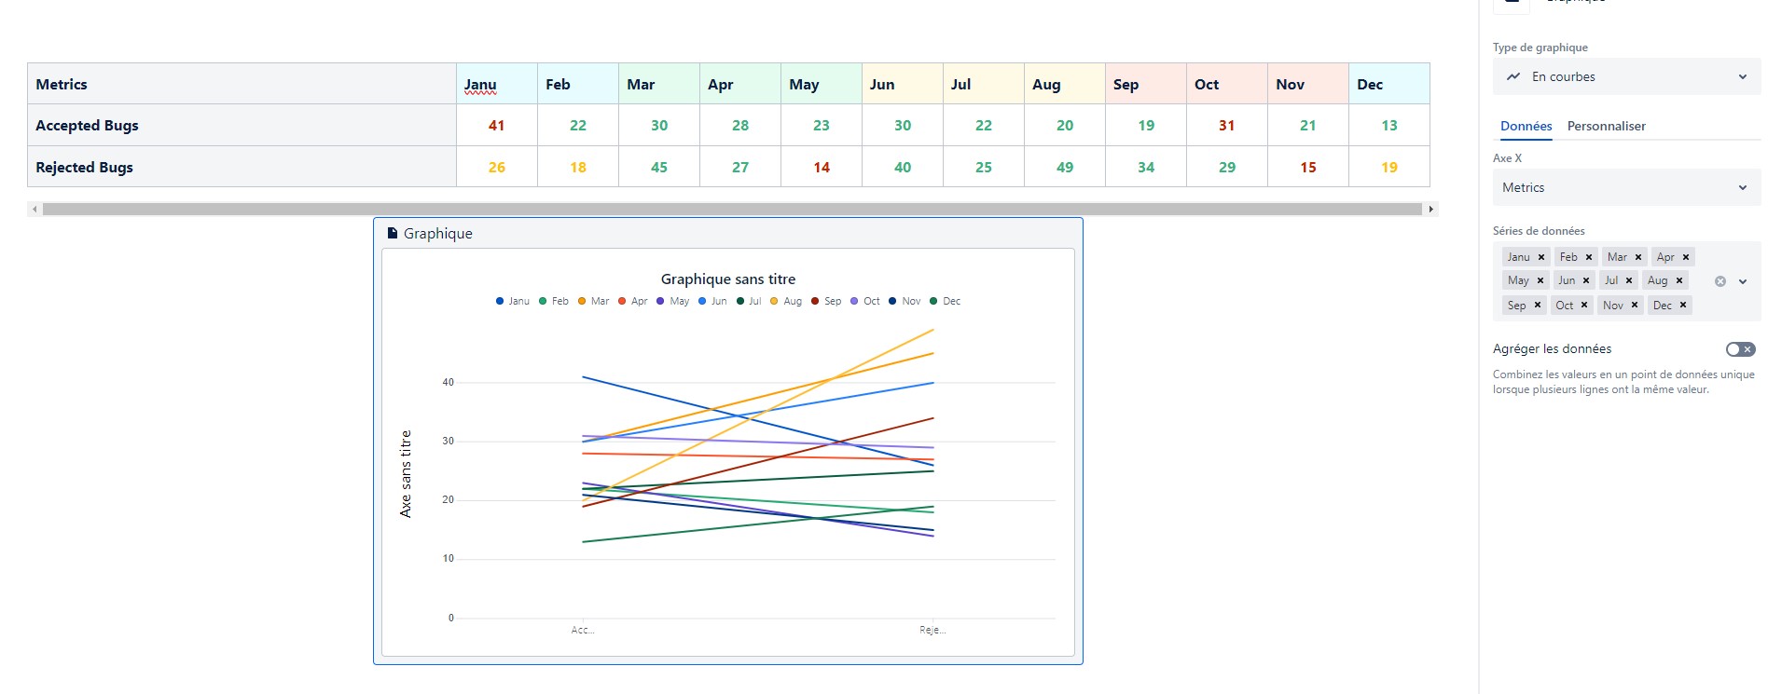Remove the Nov series tag
The width and height of the screenshot is (1768, 694).
point(1635,305)
